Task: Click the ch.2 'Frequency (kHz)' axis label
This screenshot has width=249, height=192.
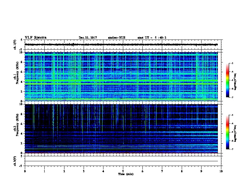Action: (x=17, y=125)
